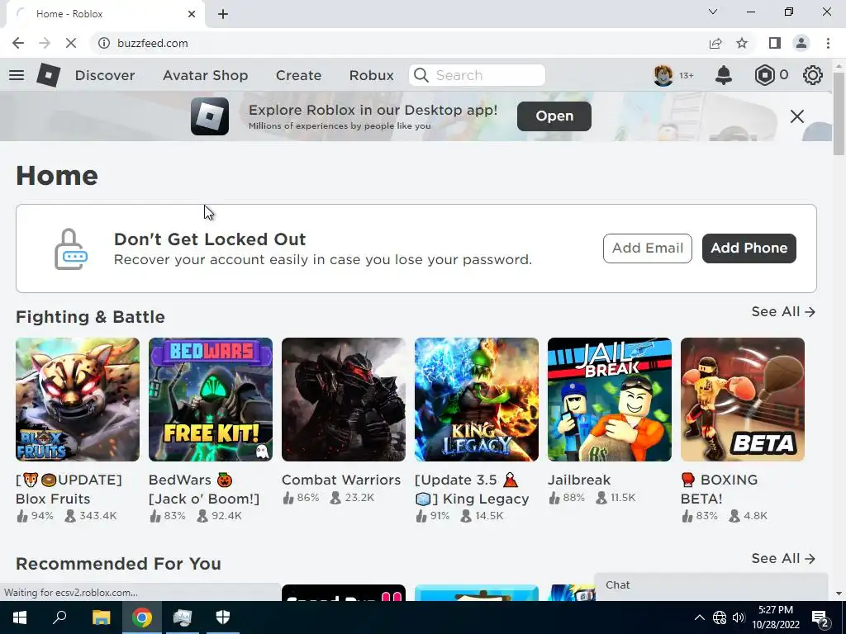Click the Jailbreak title text
The image size is (846, 634).
pos(579,480)
